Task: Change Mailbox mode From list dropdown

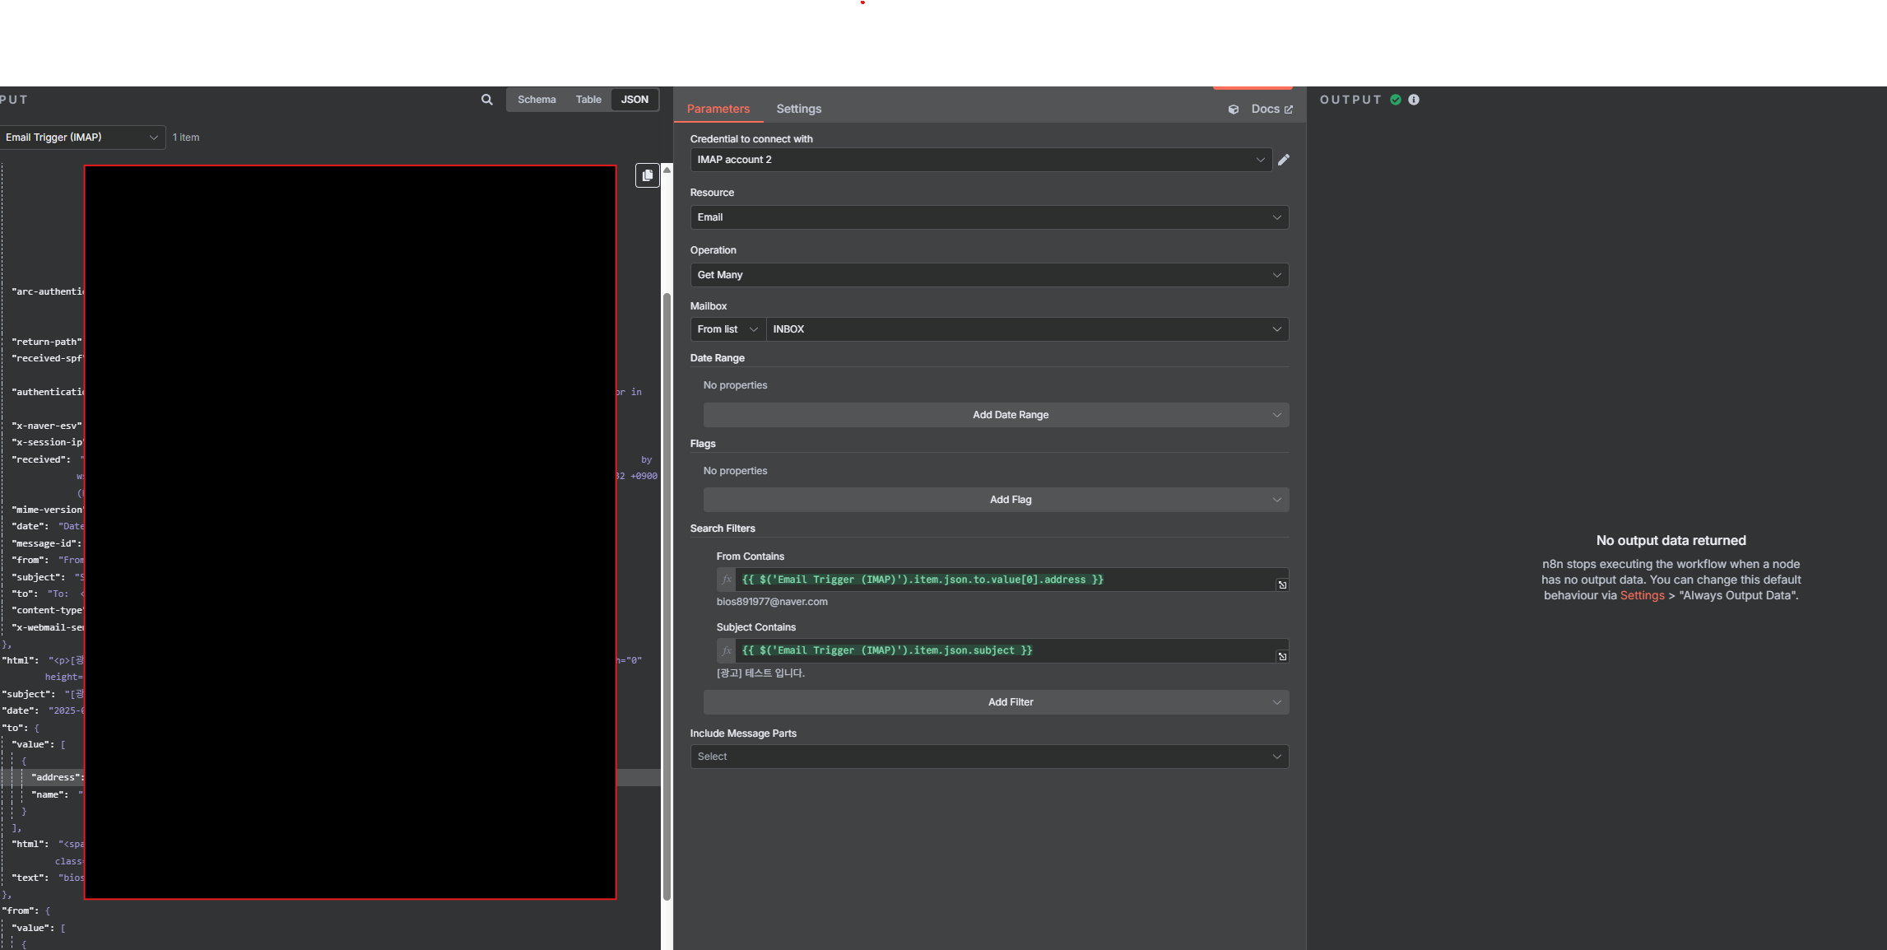Action: (727, 329)
